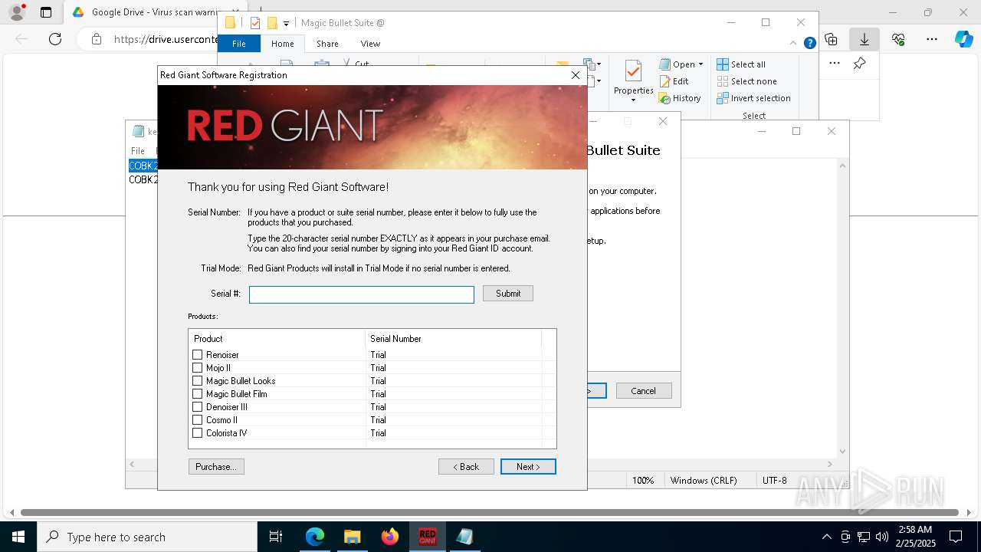Show hidden system tray icons
Viewport: 981px width, 552px height.
[826, 537]
